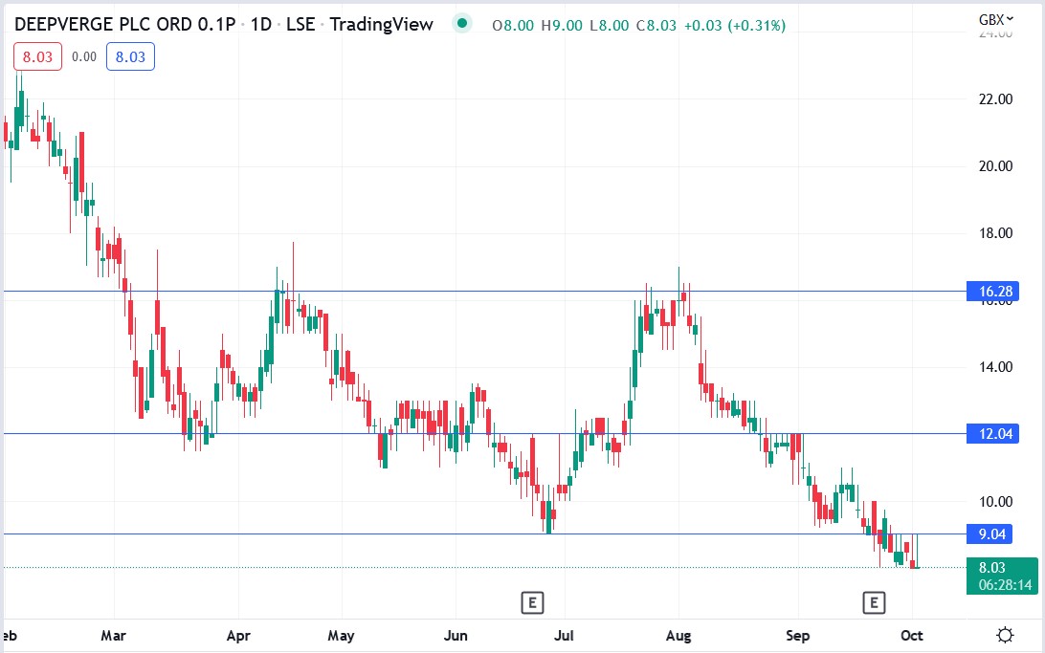The width and height of the screenshot is (1045, 653).
Task: Open the spread value 0.00 selector
Action: click(x=85, y=56)
